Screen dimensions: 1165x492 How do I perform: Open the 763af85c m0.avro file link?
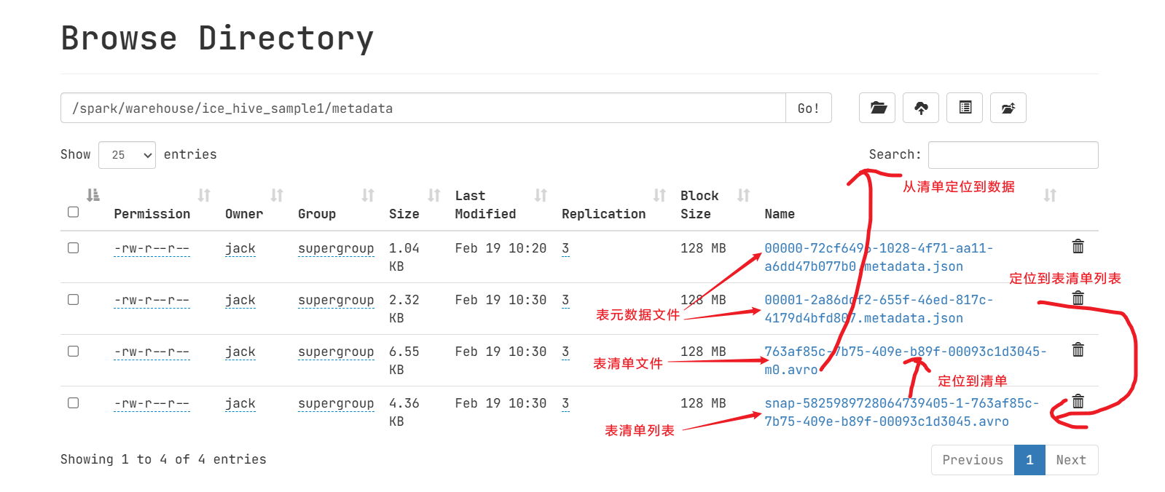click(x=906, y=360)
